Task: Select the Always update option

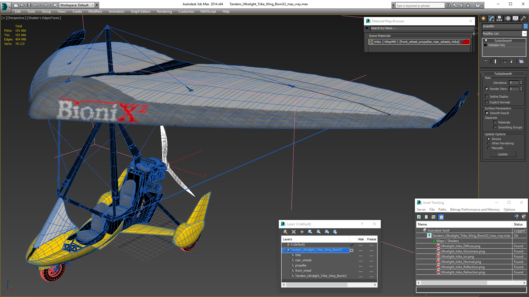Action: tap(489, 139)
